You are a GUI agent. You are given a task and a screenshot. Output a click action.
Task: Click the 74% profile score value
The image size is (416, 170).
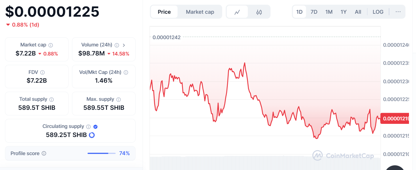pyautogui.click(x=124, y=153)
